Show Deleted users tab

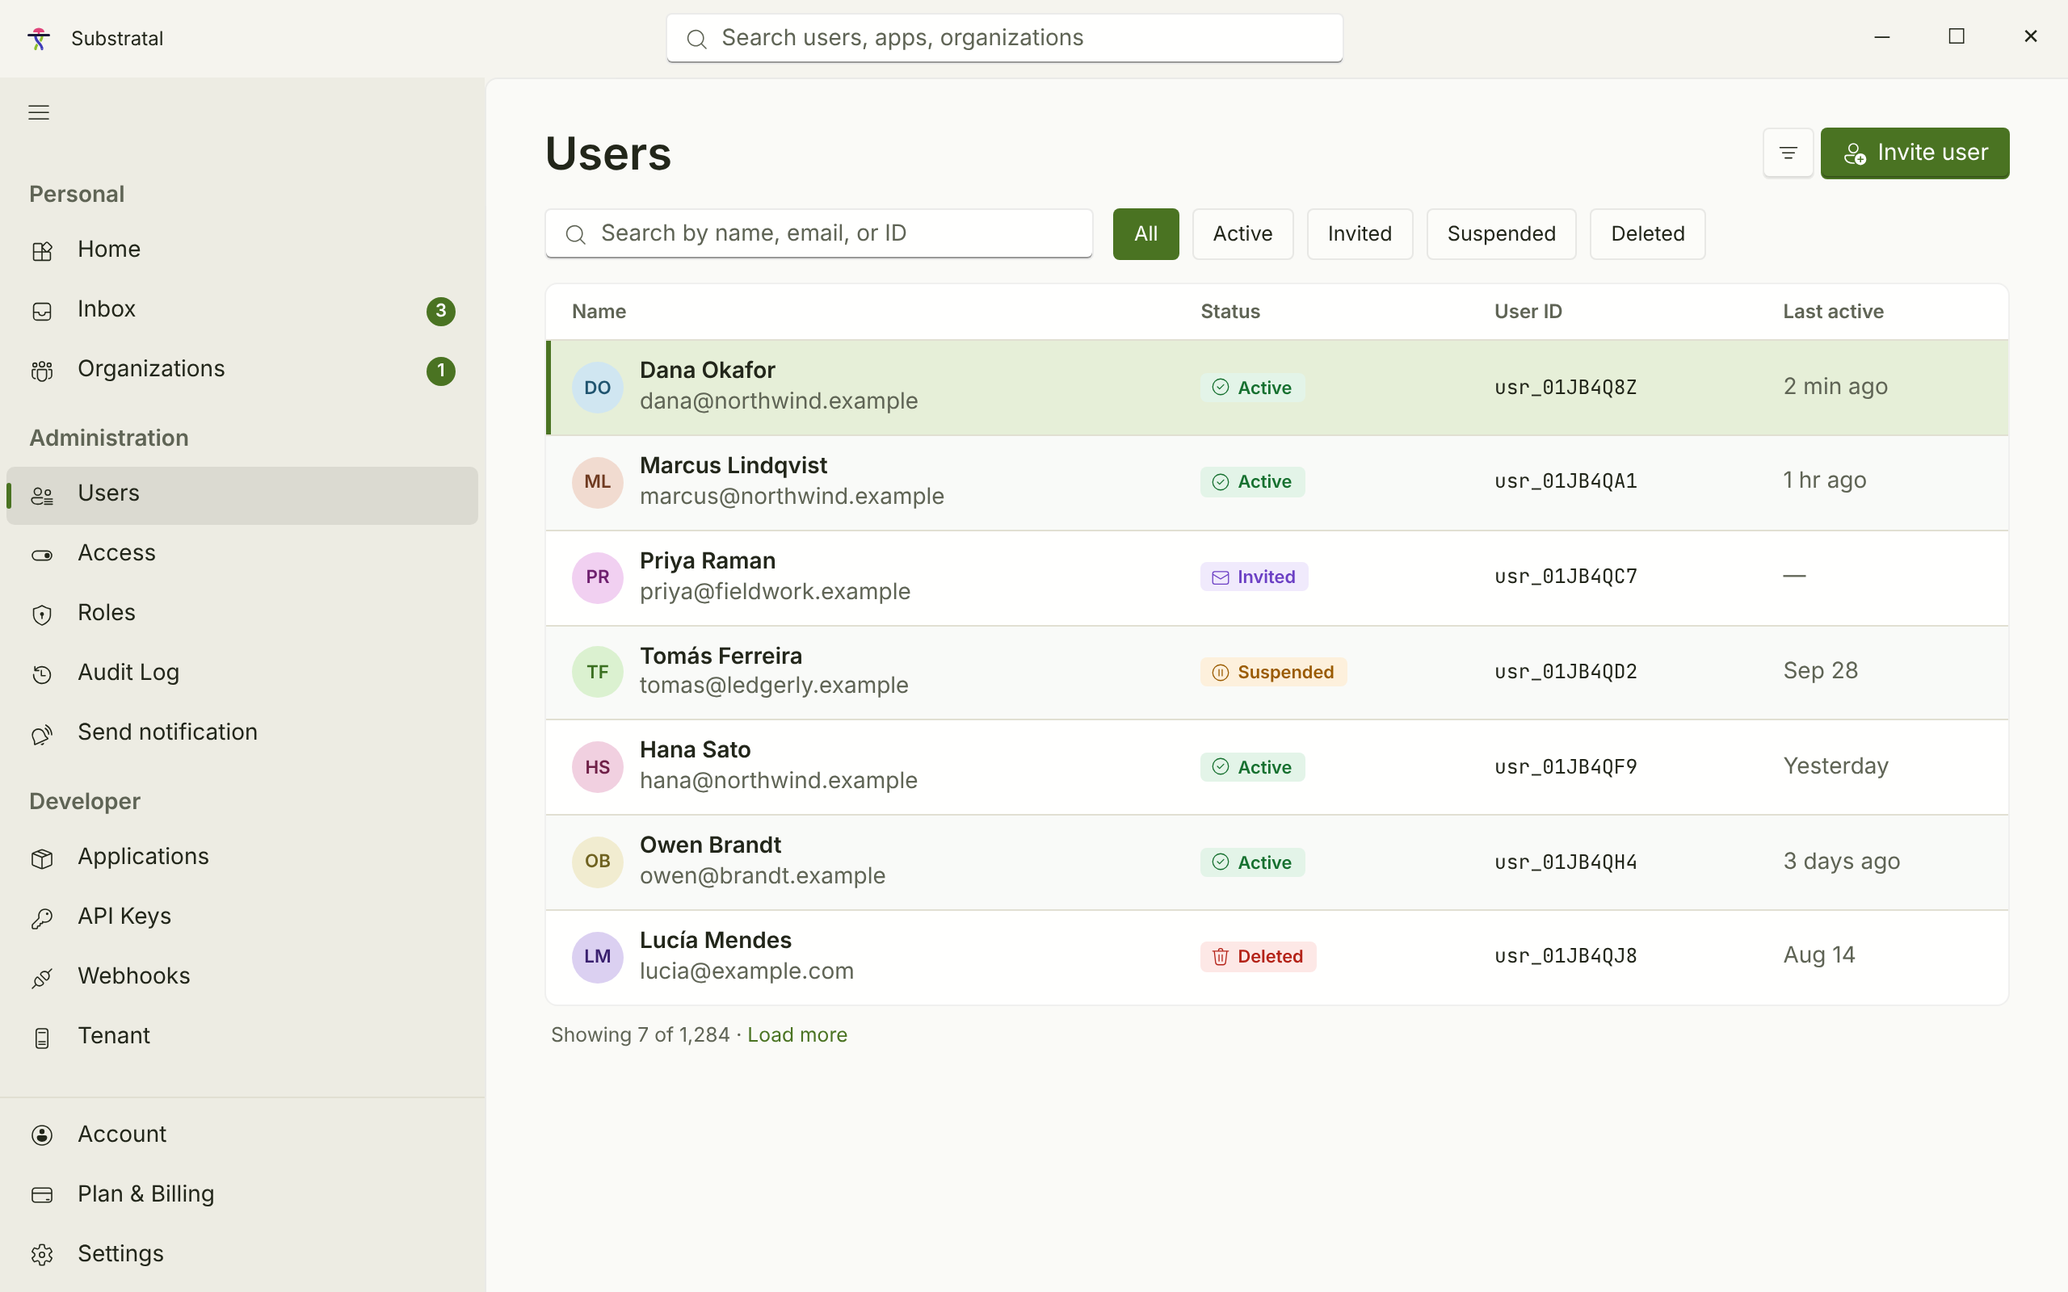tap(1646, 233)
